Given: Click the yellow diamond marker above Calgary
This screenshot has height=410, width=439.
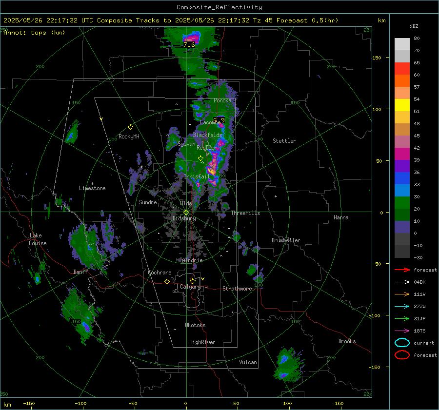Looking at the screenshot, I should click(x=193, y=281).
